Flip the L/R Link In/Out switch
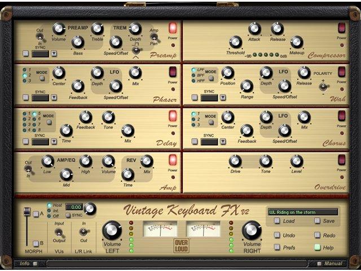 pyautogui.click(x=84, y=232)
